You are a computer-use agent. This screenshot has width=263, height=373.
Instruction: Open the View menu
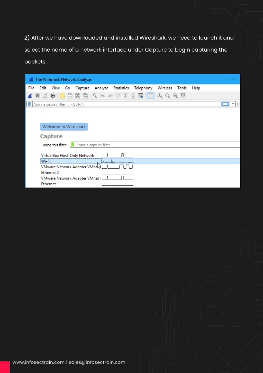(x=56, y=88)
